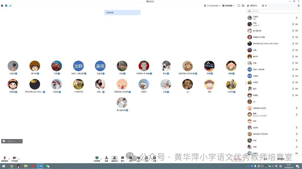The image size is (302, 169).
Task: Click the 何倩 (主持人) row in members list
Action: pos(273,24)
